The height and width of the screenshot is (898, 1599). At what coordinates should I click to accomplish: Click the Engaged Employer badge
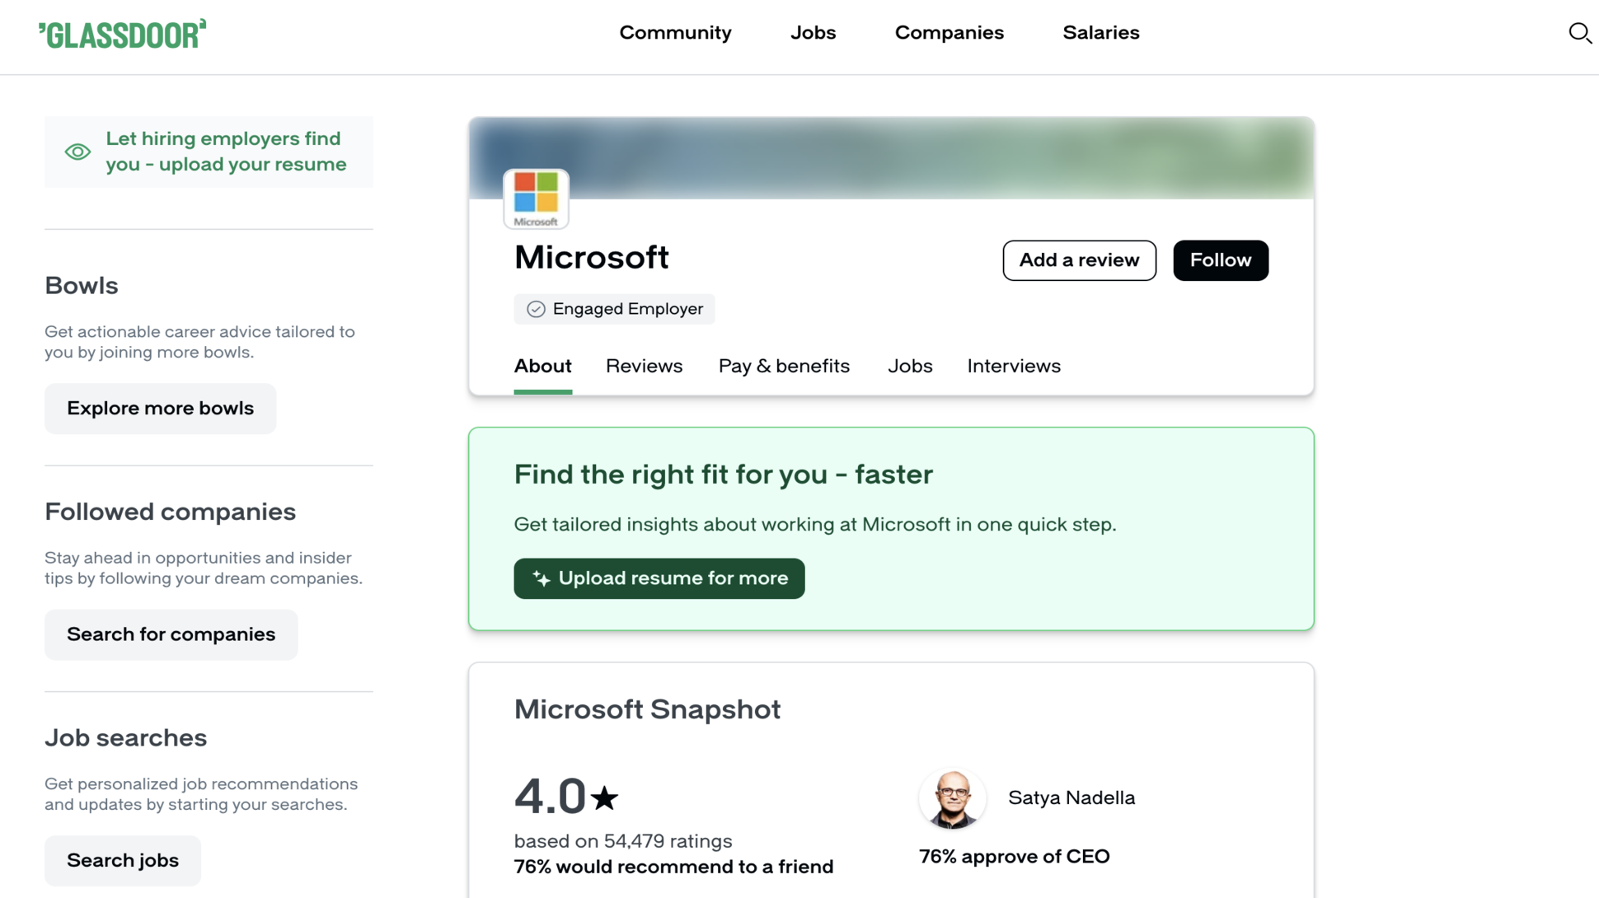[x=614, y=309]
